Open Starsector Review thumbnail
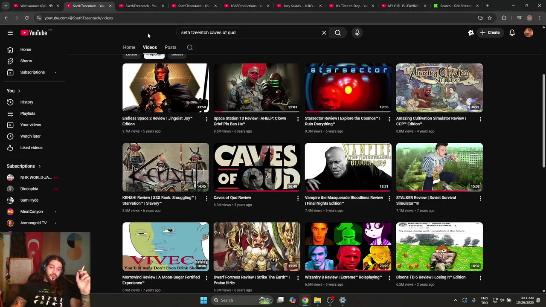 (348, 88)
